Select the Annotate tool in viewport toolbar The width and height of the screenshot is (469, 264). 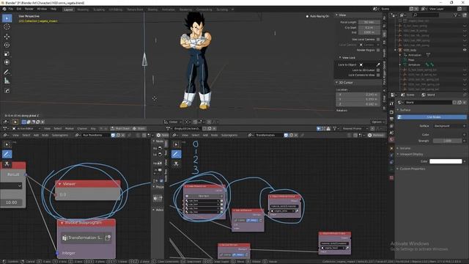(7, 72)
